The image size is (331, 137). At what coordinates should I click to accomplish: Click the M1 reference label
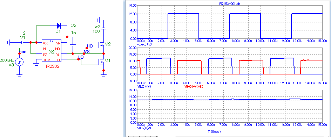tap(108, 60)
